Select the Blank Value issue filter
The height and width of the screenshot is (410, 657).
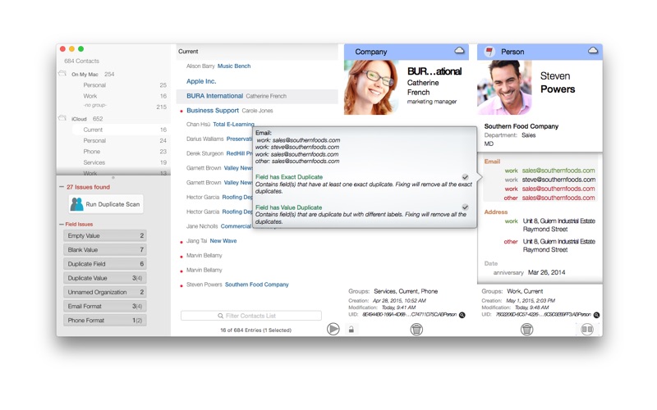105,250
